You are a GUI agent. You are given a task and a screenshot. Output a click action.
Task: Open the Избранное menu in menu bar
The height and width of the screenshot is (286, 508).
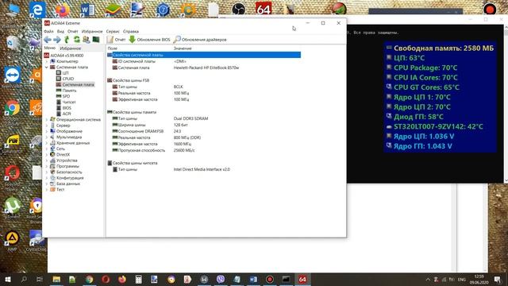(92, 32)
